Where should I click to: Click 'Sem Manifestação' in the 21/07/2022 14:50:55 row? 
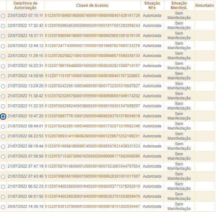pos(179,76)
